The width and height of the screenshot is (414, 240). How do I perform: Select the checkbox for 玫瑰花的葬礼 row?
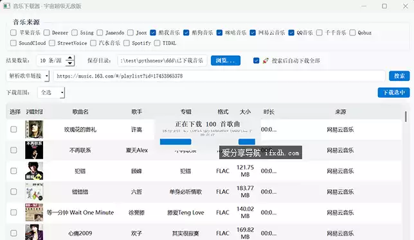coord(14,130)
